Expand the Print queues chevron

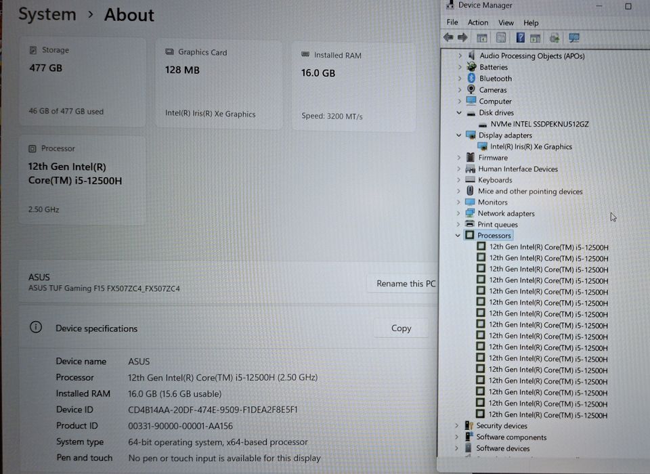[x=458, y=224]
